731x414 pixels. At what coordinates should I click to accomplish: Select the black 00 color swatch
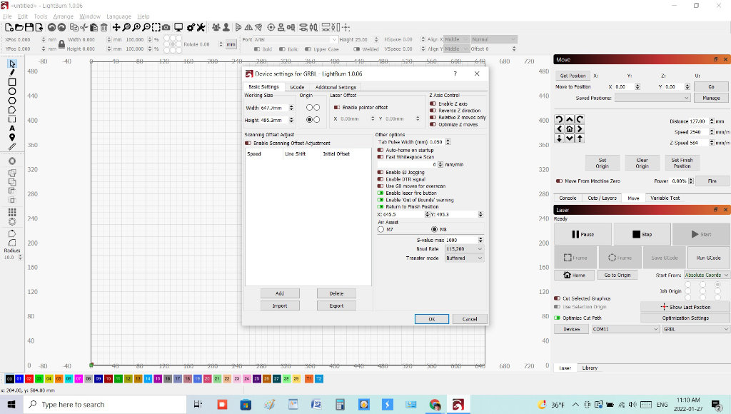(x=9, y=379)
